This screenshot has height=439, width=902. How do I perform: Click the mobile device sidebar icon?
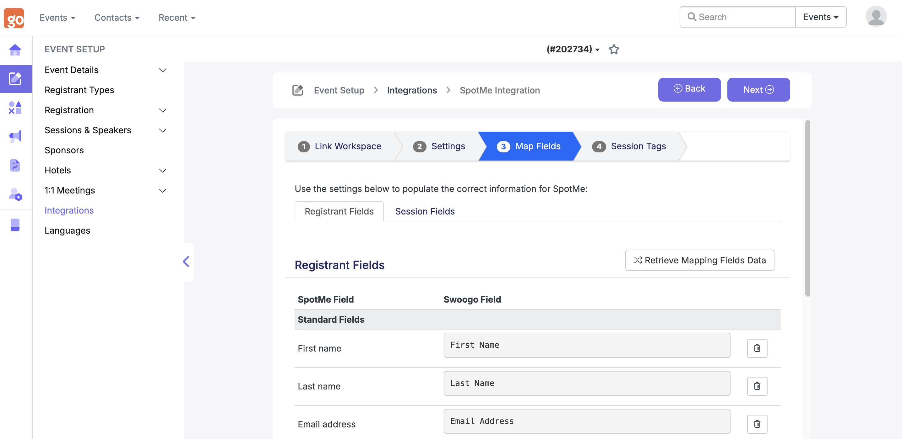[x=15, y=225]
